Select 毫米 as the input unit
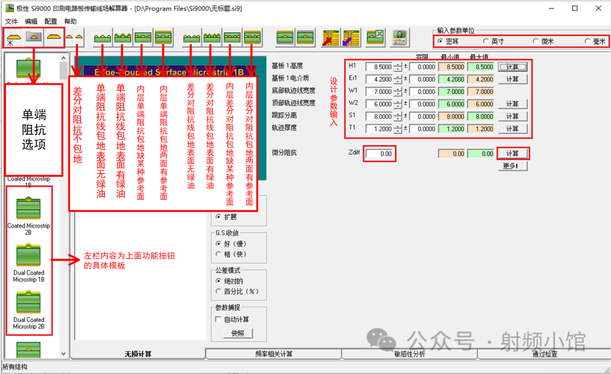This screenshot has height=374, width=611. click(588, 41)
